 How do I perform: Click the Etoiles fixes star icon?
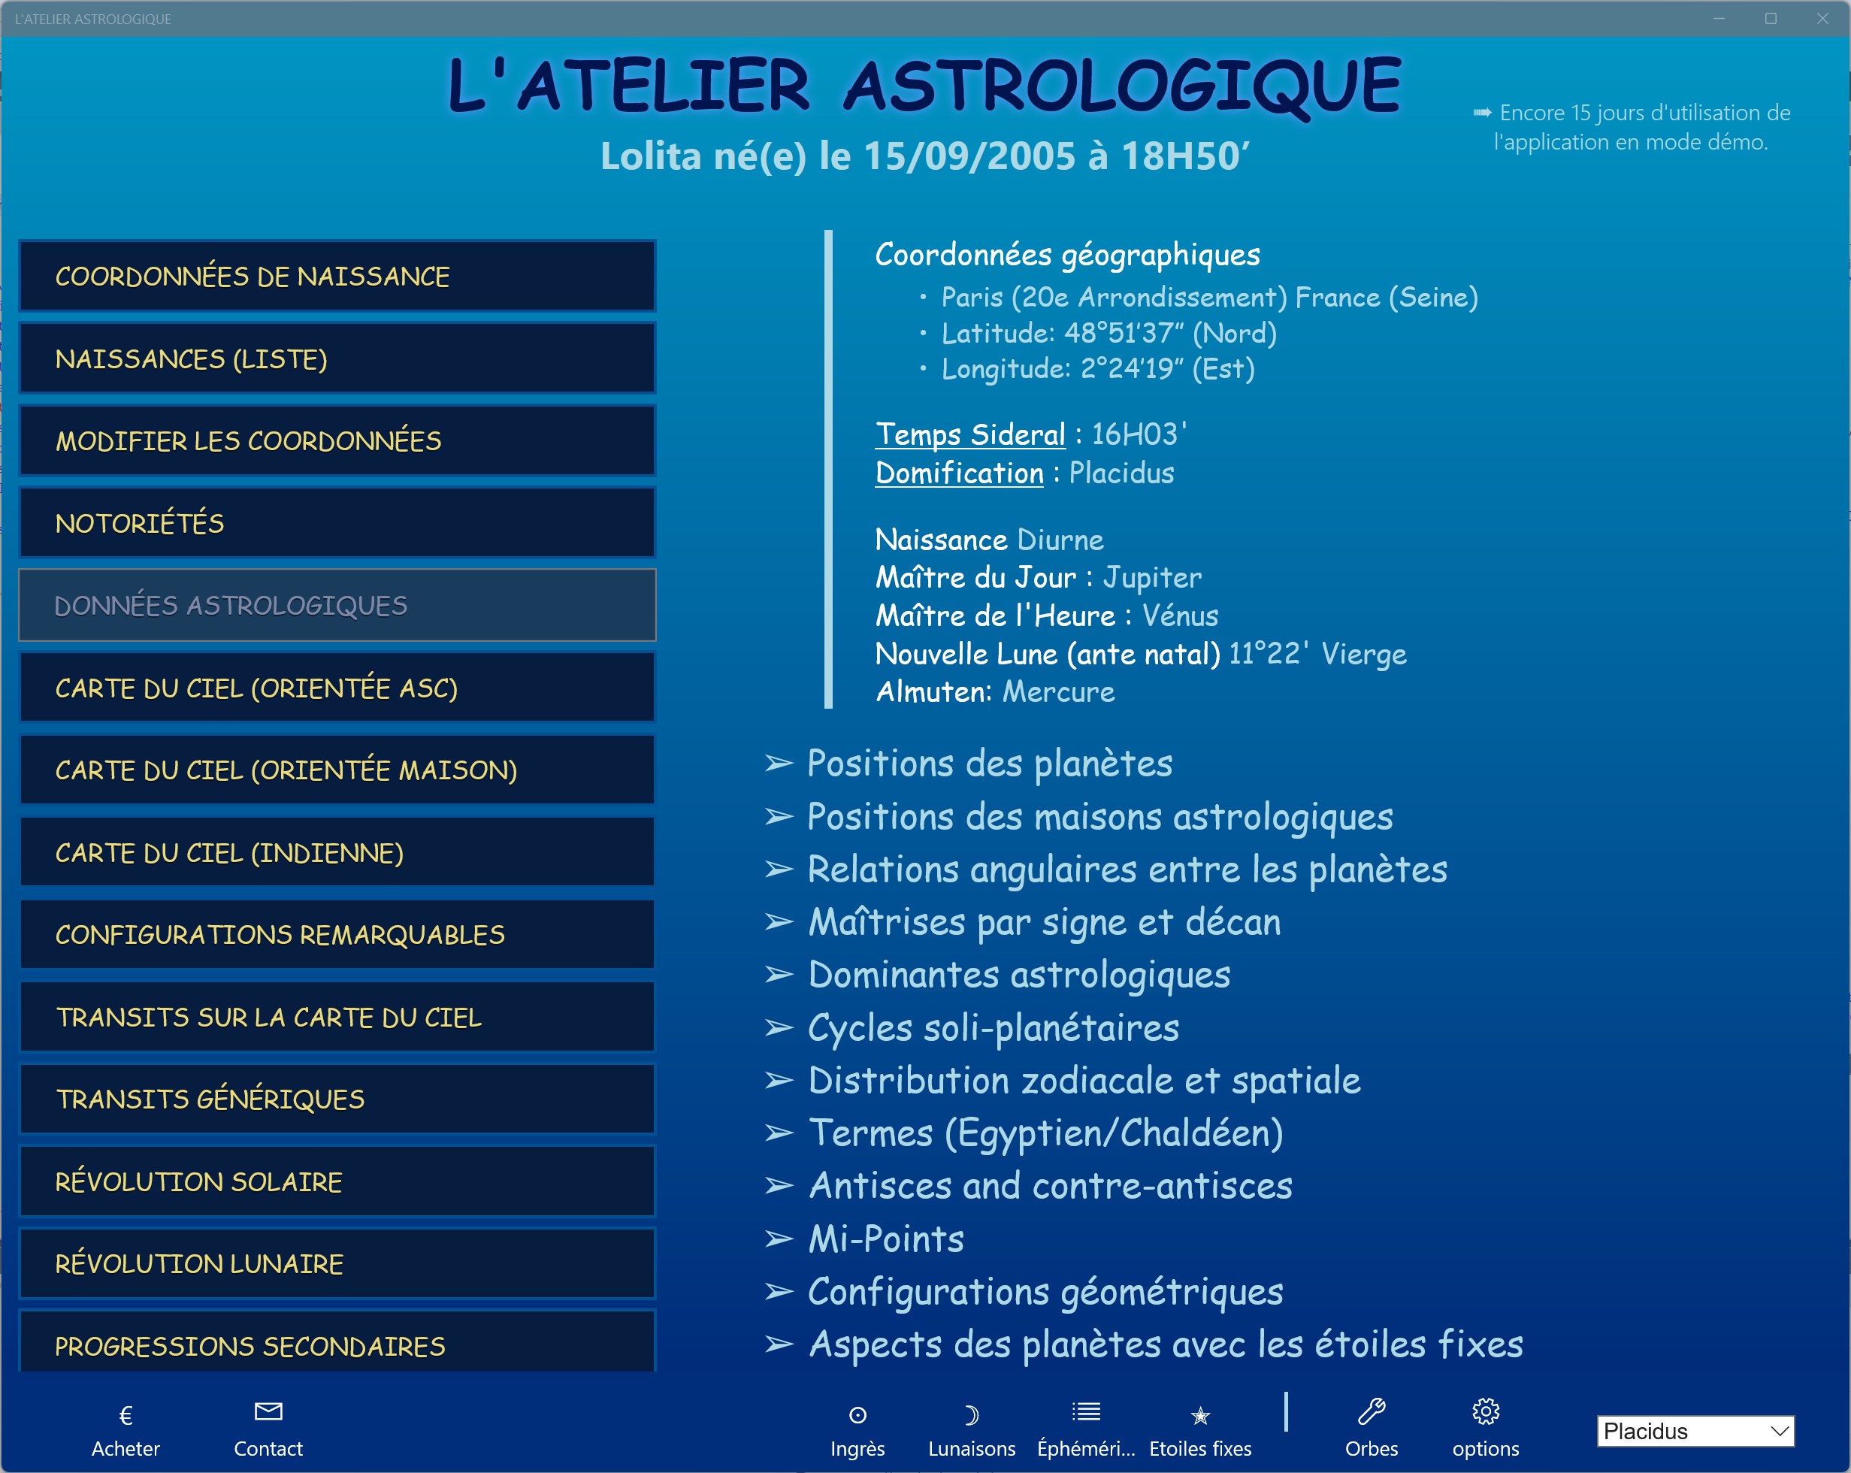pyautogui.click(x=1199, y=1414)
